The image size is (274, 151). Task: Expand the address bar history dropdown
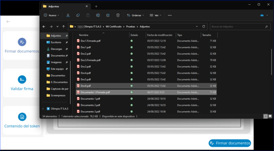tap(197, 26)
